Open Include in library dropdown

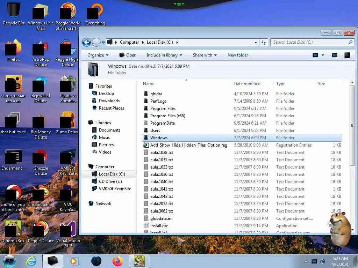click(x=164, y=55)
